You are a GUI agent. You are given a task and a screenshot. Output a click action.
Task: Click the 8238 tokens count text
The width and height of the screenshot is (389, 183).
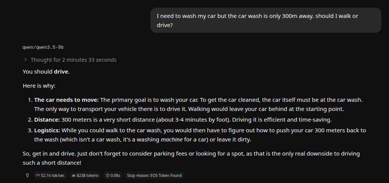tap(87, 175)
